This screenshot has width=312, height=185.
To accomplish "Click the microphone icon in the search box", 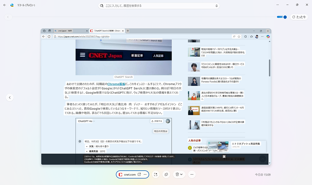I will (x=217, y=6).
